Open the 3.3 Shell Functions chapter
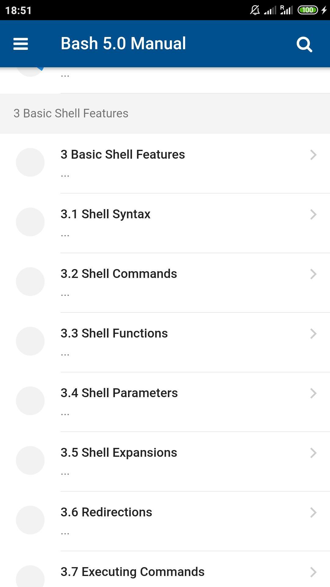Viewport: 330px width, 587px height. click(165, 342)
